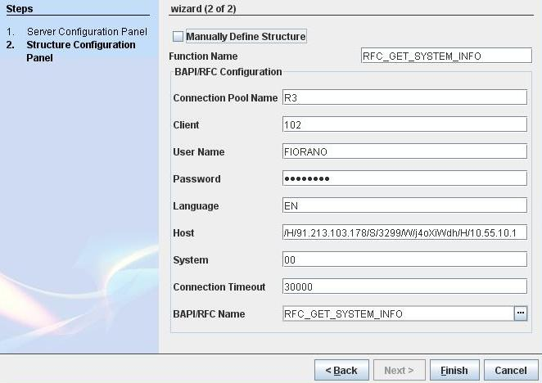Screen dimensions: 542x383
Task: Go back with the Back button
Action: pos(341,370)
